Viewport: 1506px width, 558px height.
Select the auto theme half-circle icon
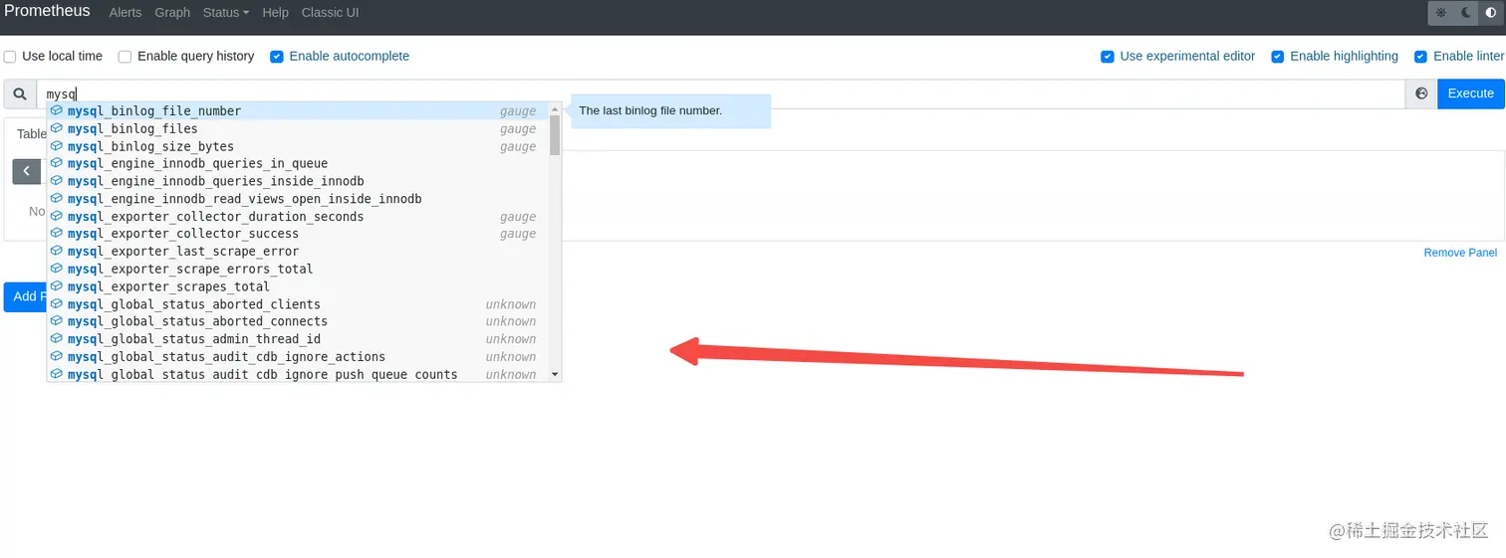1491,13
